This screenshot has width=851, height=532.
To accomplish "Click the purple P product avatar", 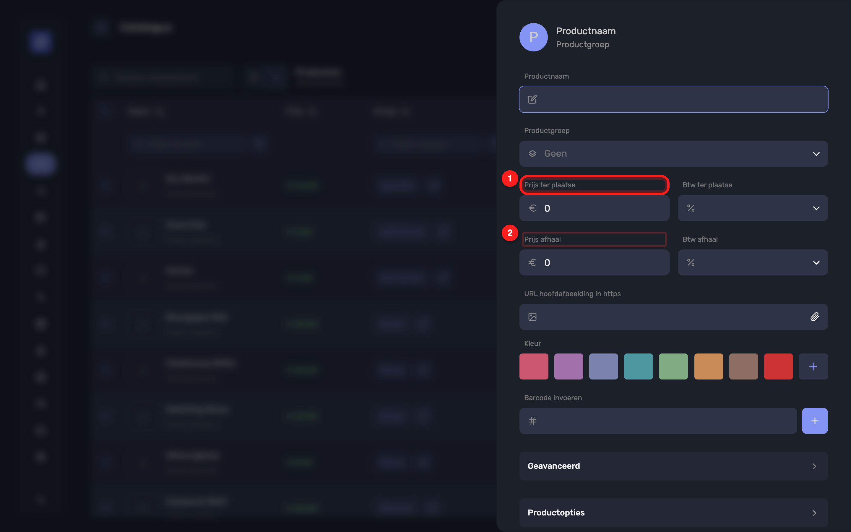I will click(533, 37).
